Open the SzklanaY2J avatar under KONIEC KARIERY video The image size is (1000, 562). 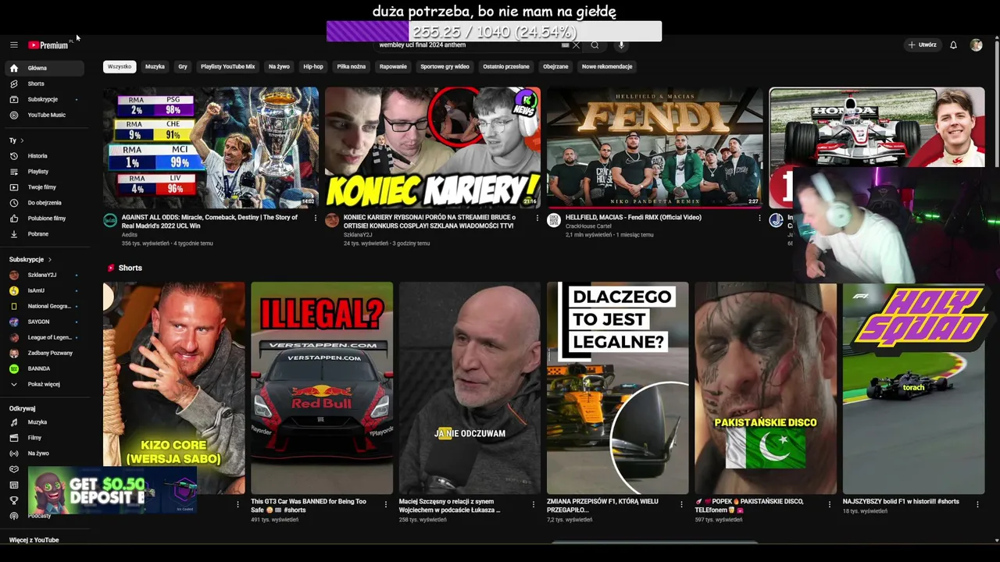point(332,220)
